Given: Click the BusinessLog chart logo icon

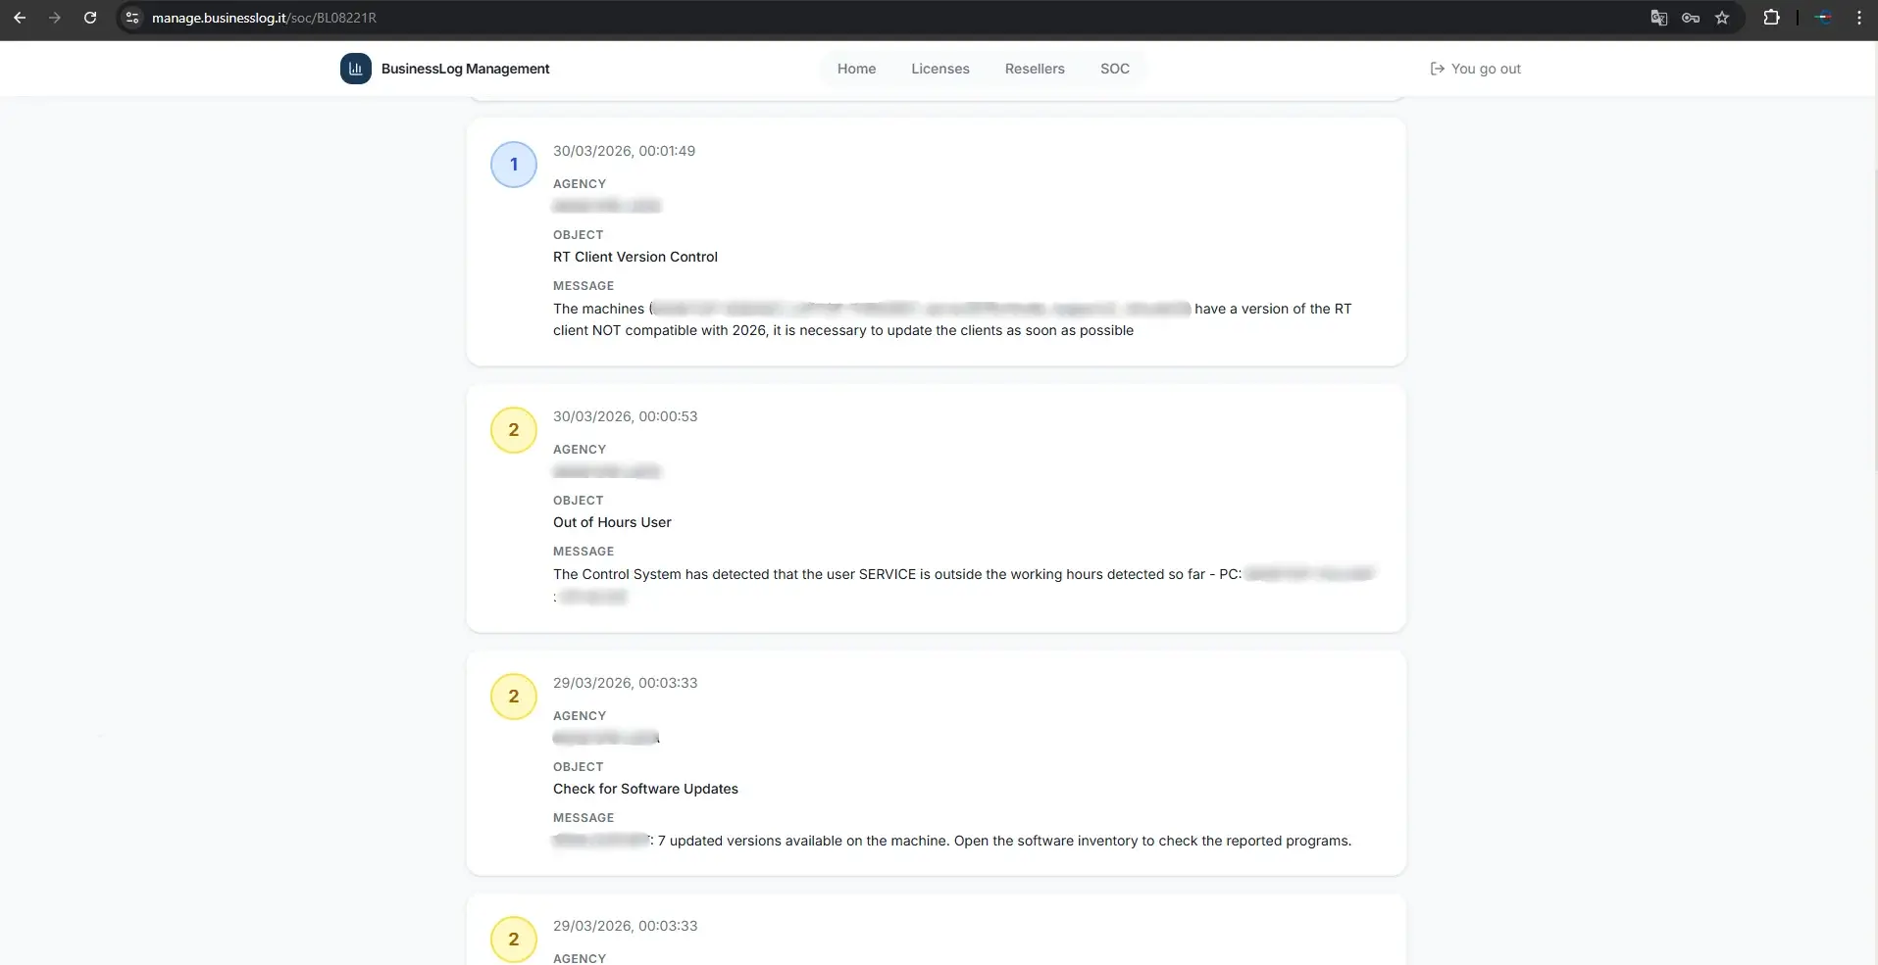Looking at the screenshot, I should click(356, 69).
